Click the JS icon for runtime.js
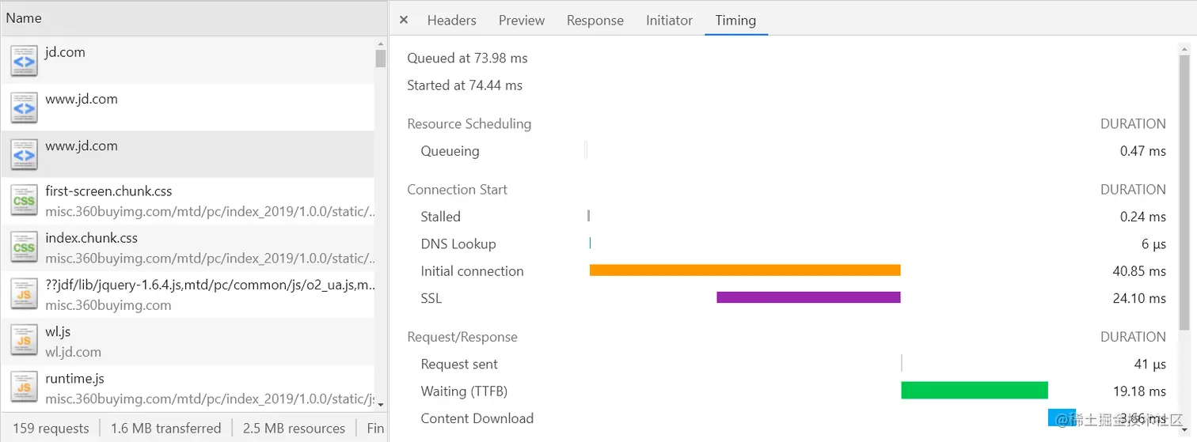 click(x=24, y=387)
